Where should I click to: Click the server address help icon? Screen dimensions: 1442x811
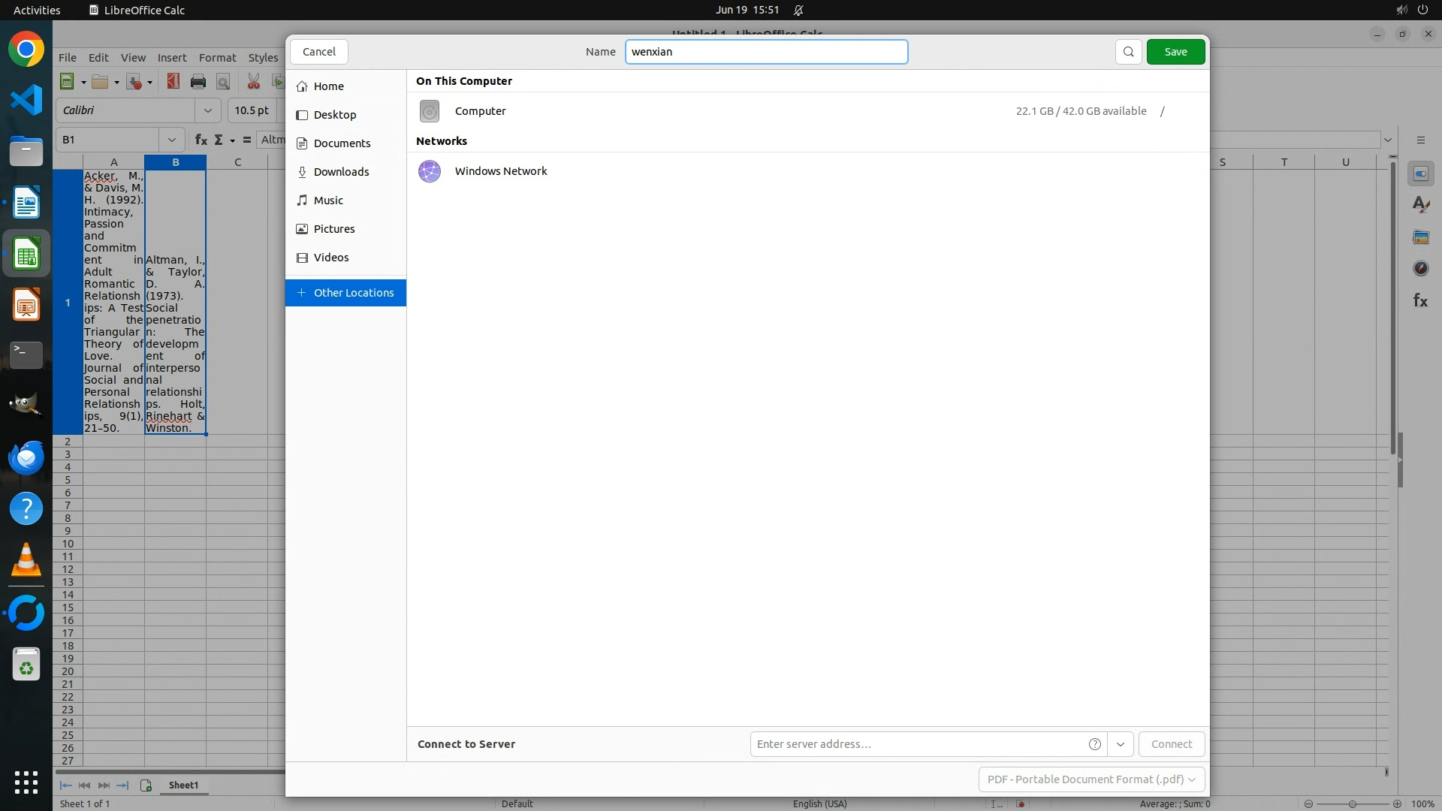coord(1094,744)
